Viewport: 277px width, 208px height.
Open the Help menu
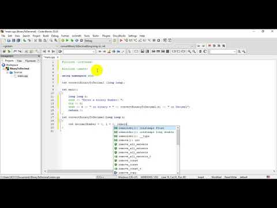(142, 36)
